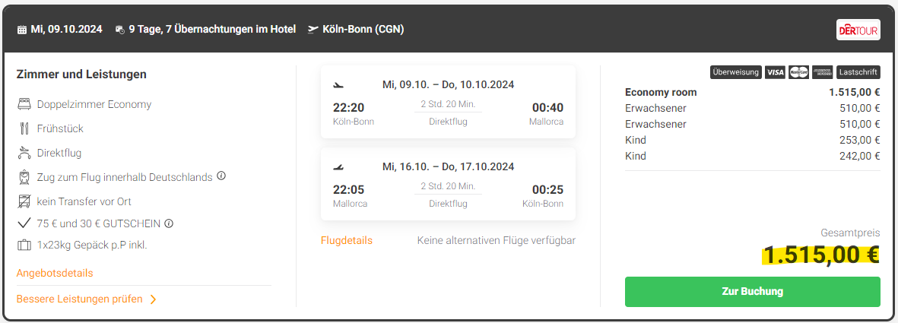Click the Visa payment icon
Image resolution: width=898 pixels, height=323 pixels.
coord(775,72)
